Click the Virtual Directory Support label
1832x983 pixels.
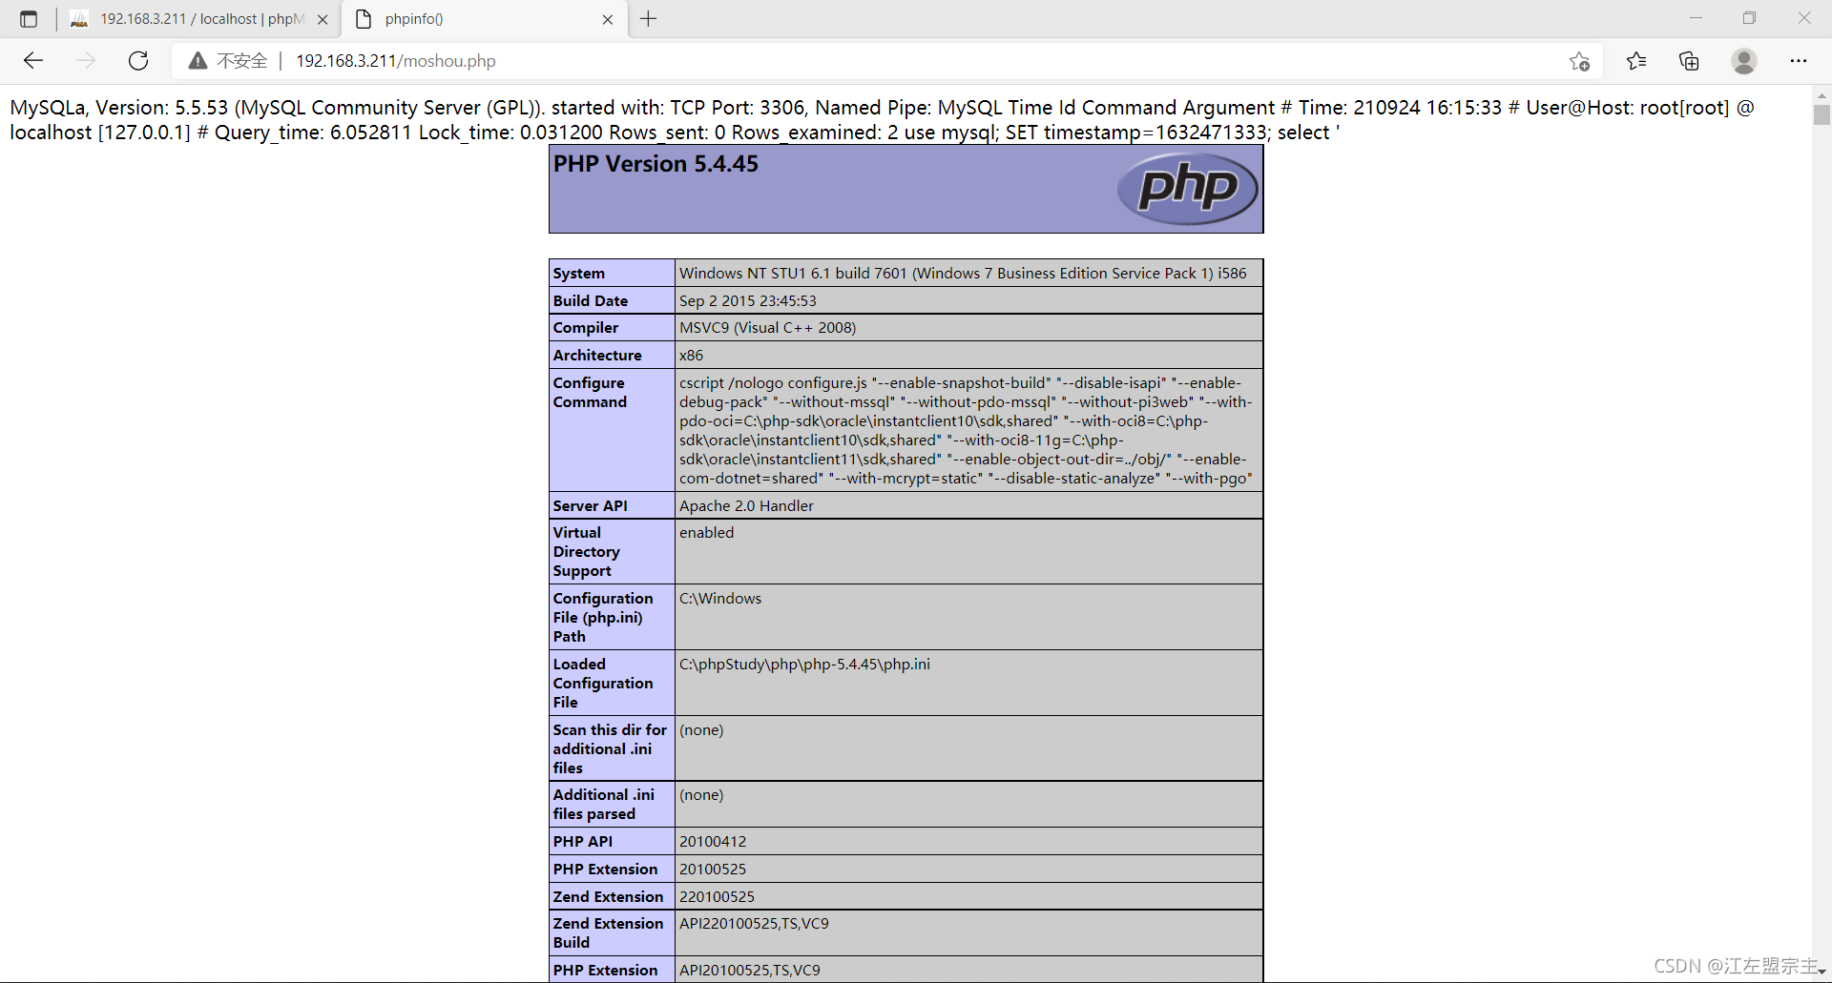pos(586,552)
